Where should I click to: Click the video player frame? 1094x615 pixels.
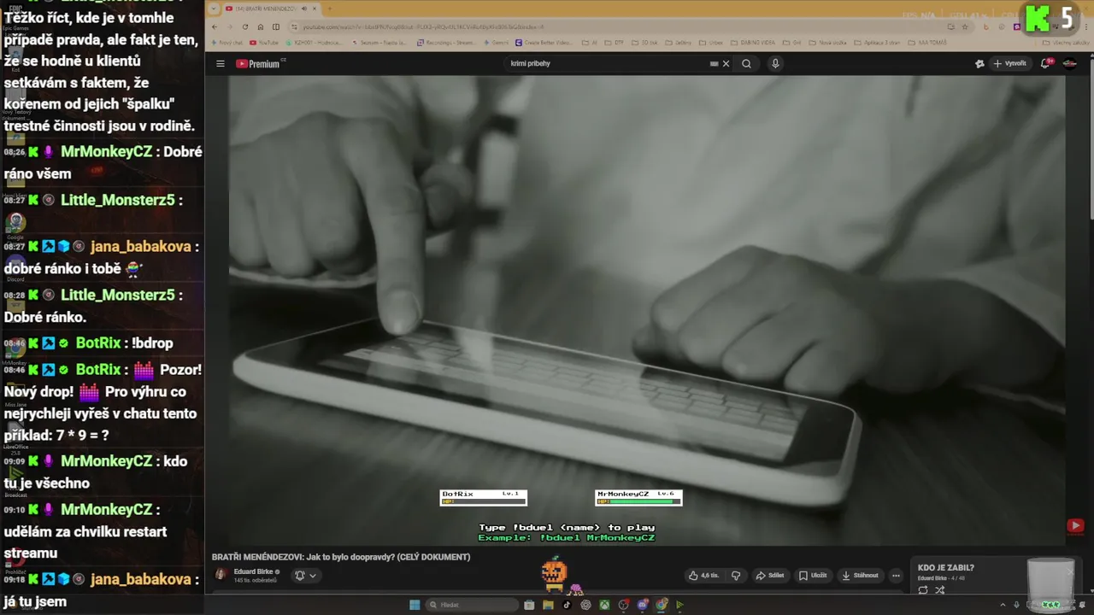click(647, 310)
